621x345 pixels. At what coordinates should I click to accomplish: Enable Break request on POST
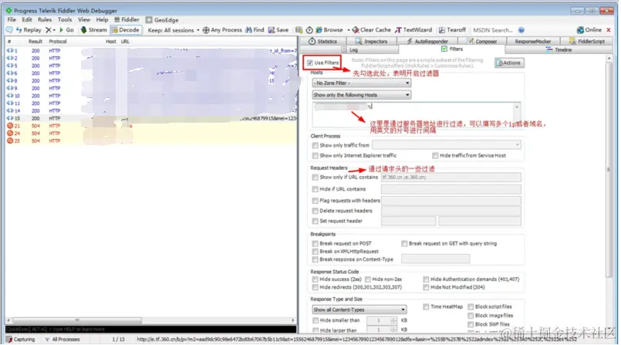coord(316,244)
